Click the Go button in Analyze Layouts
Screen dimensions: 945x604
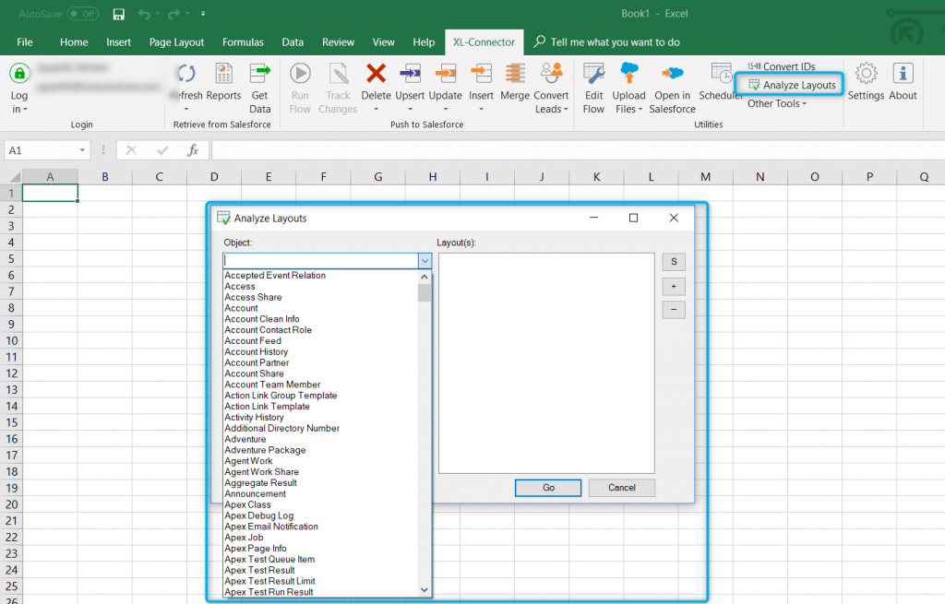547,487
